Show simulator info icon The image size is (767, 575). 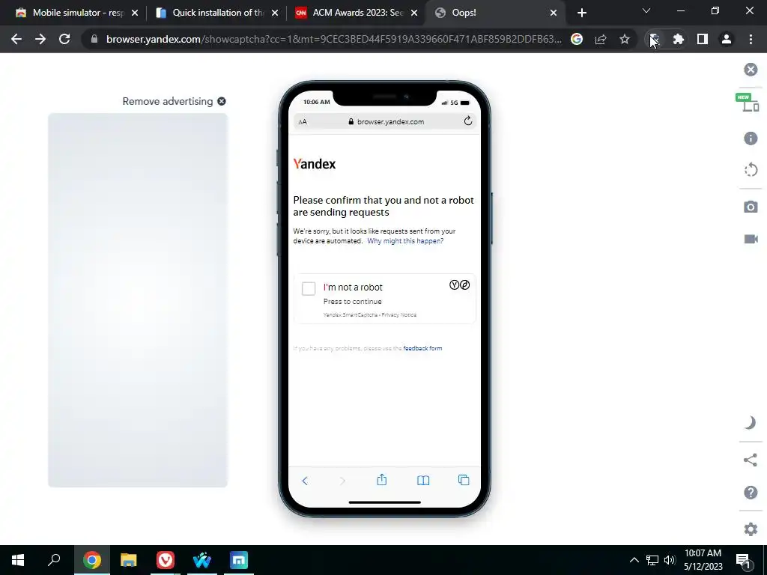pyautogui.click(x=751, y=139)
